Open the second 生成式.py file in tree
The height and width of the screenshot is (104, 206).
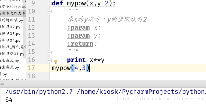click(x=9, y=68)
